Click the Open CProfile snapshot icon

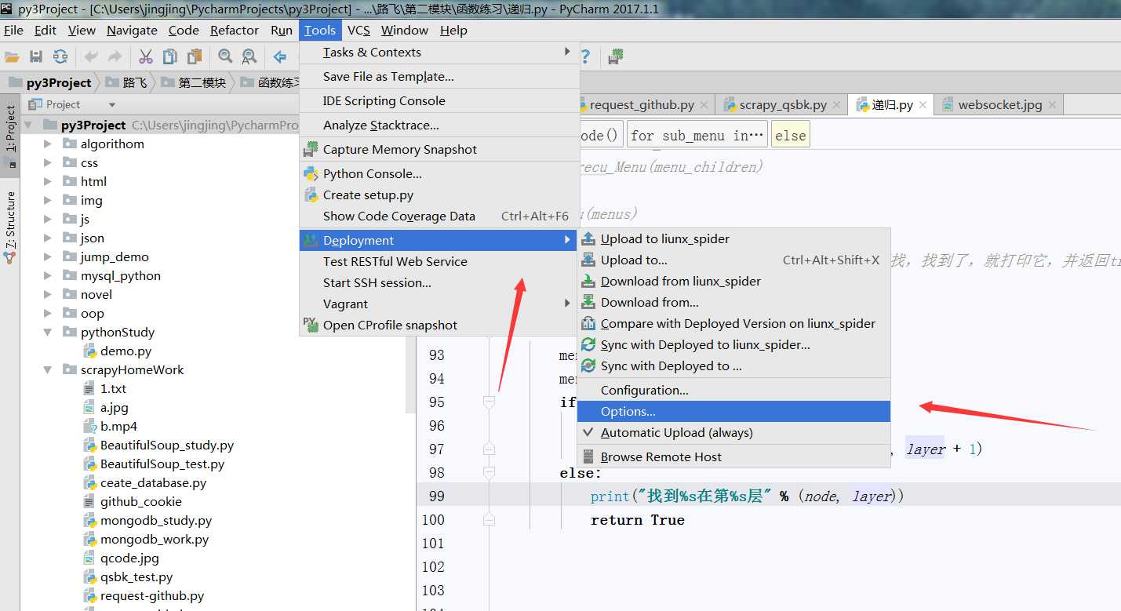point(311,325)
